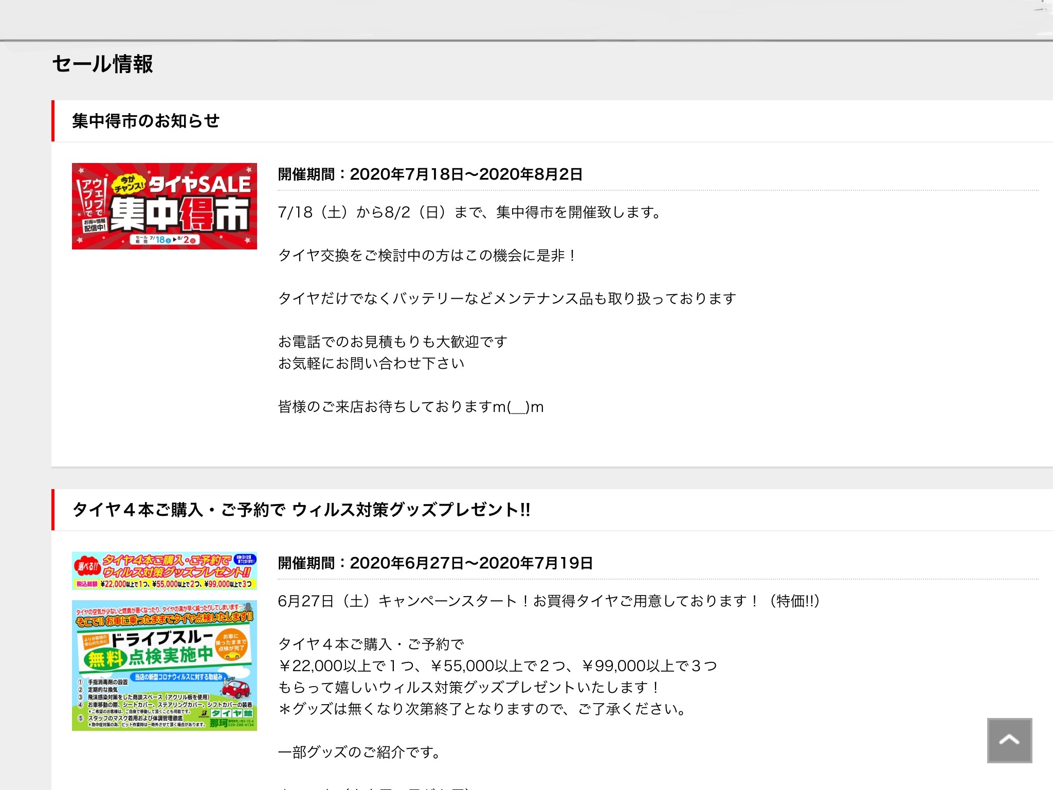Open the ウィルス対策グッズプレゼント banner image

tap(164, 570)
